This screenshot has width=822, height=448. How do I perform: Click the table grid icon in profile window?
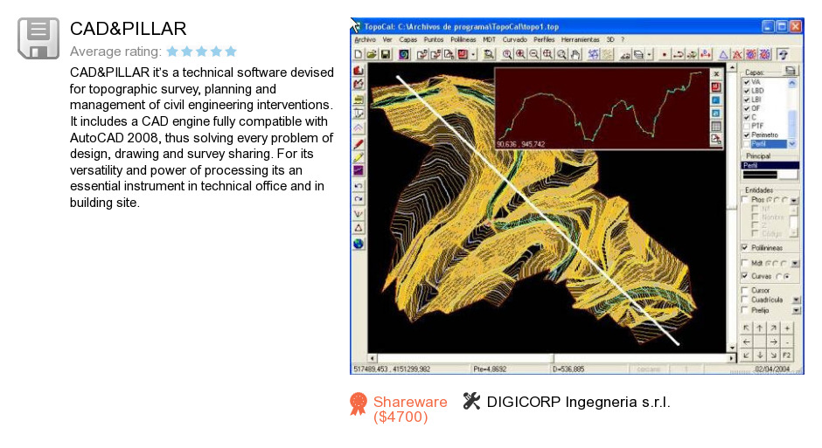[x=716, y=126]
